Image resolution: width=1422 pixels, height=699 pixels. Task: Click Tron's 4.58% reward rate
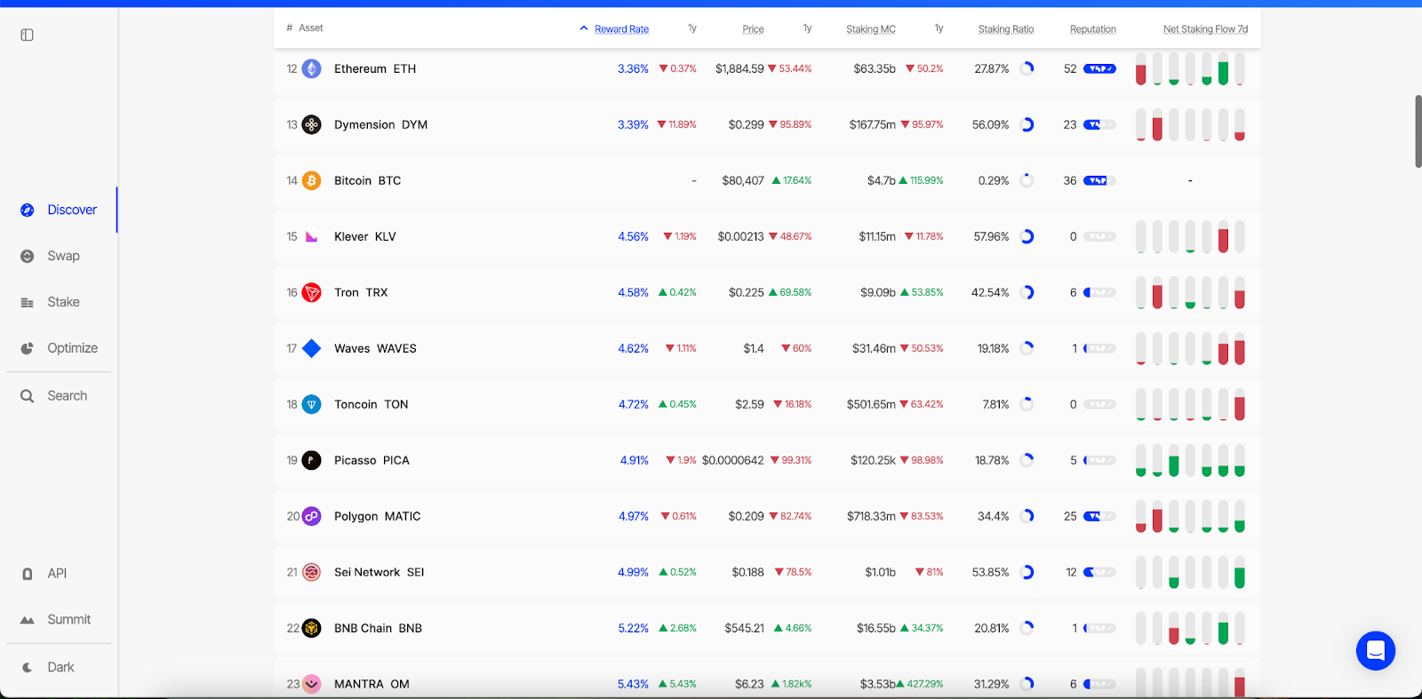(x=633, y=292)
